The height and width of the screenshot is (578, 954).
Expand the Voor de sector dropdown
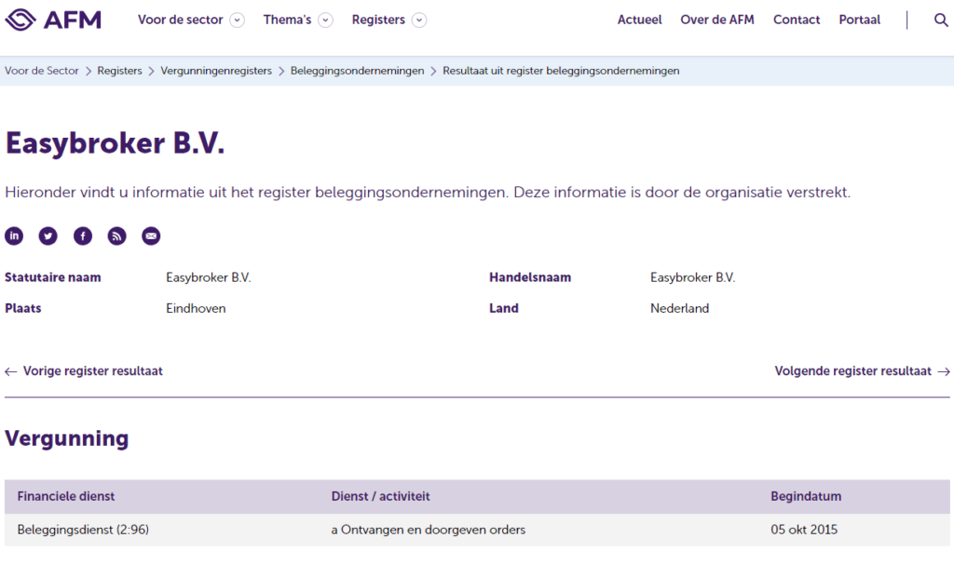(238, 20)
